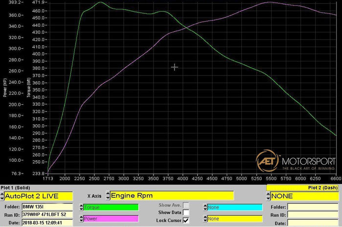Click the spinner arrows left of Torque channel
This screenshot has width=342, height=227.
point(81,207)
